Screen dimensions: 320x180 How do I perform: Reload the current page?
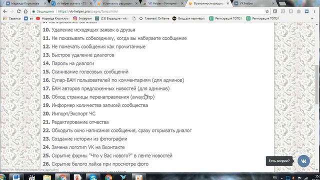pos(18,11)
